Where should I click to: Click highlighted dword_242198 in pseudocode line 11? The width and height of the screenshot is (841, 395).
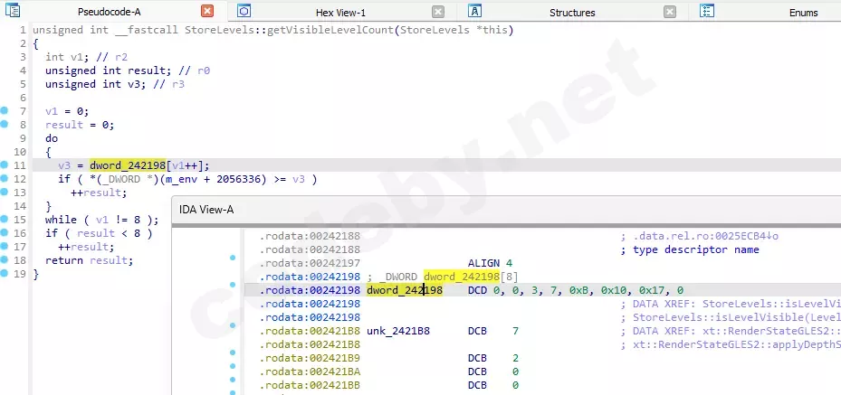128,165
